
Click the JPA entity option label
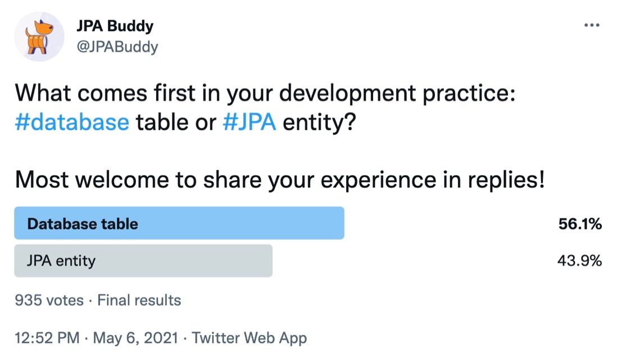[x=61, y=260]
